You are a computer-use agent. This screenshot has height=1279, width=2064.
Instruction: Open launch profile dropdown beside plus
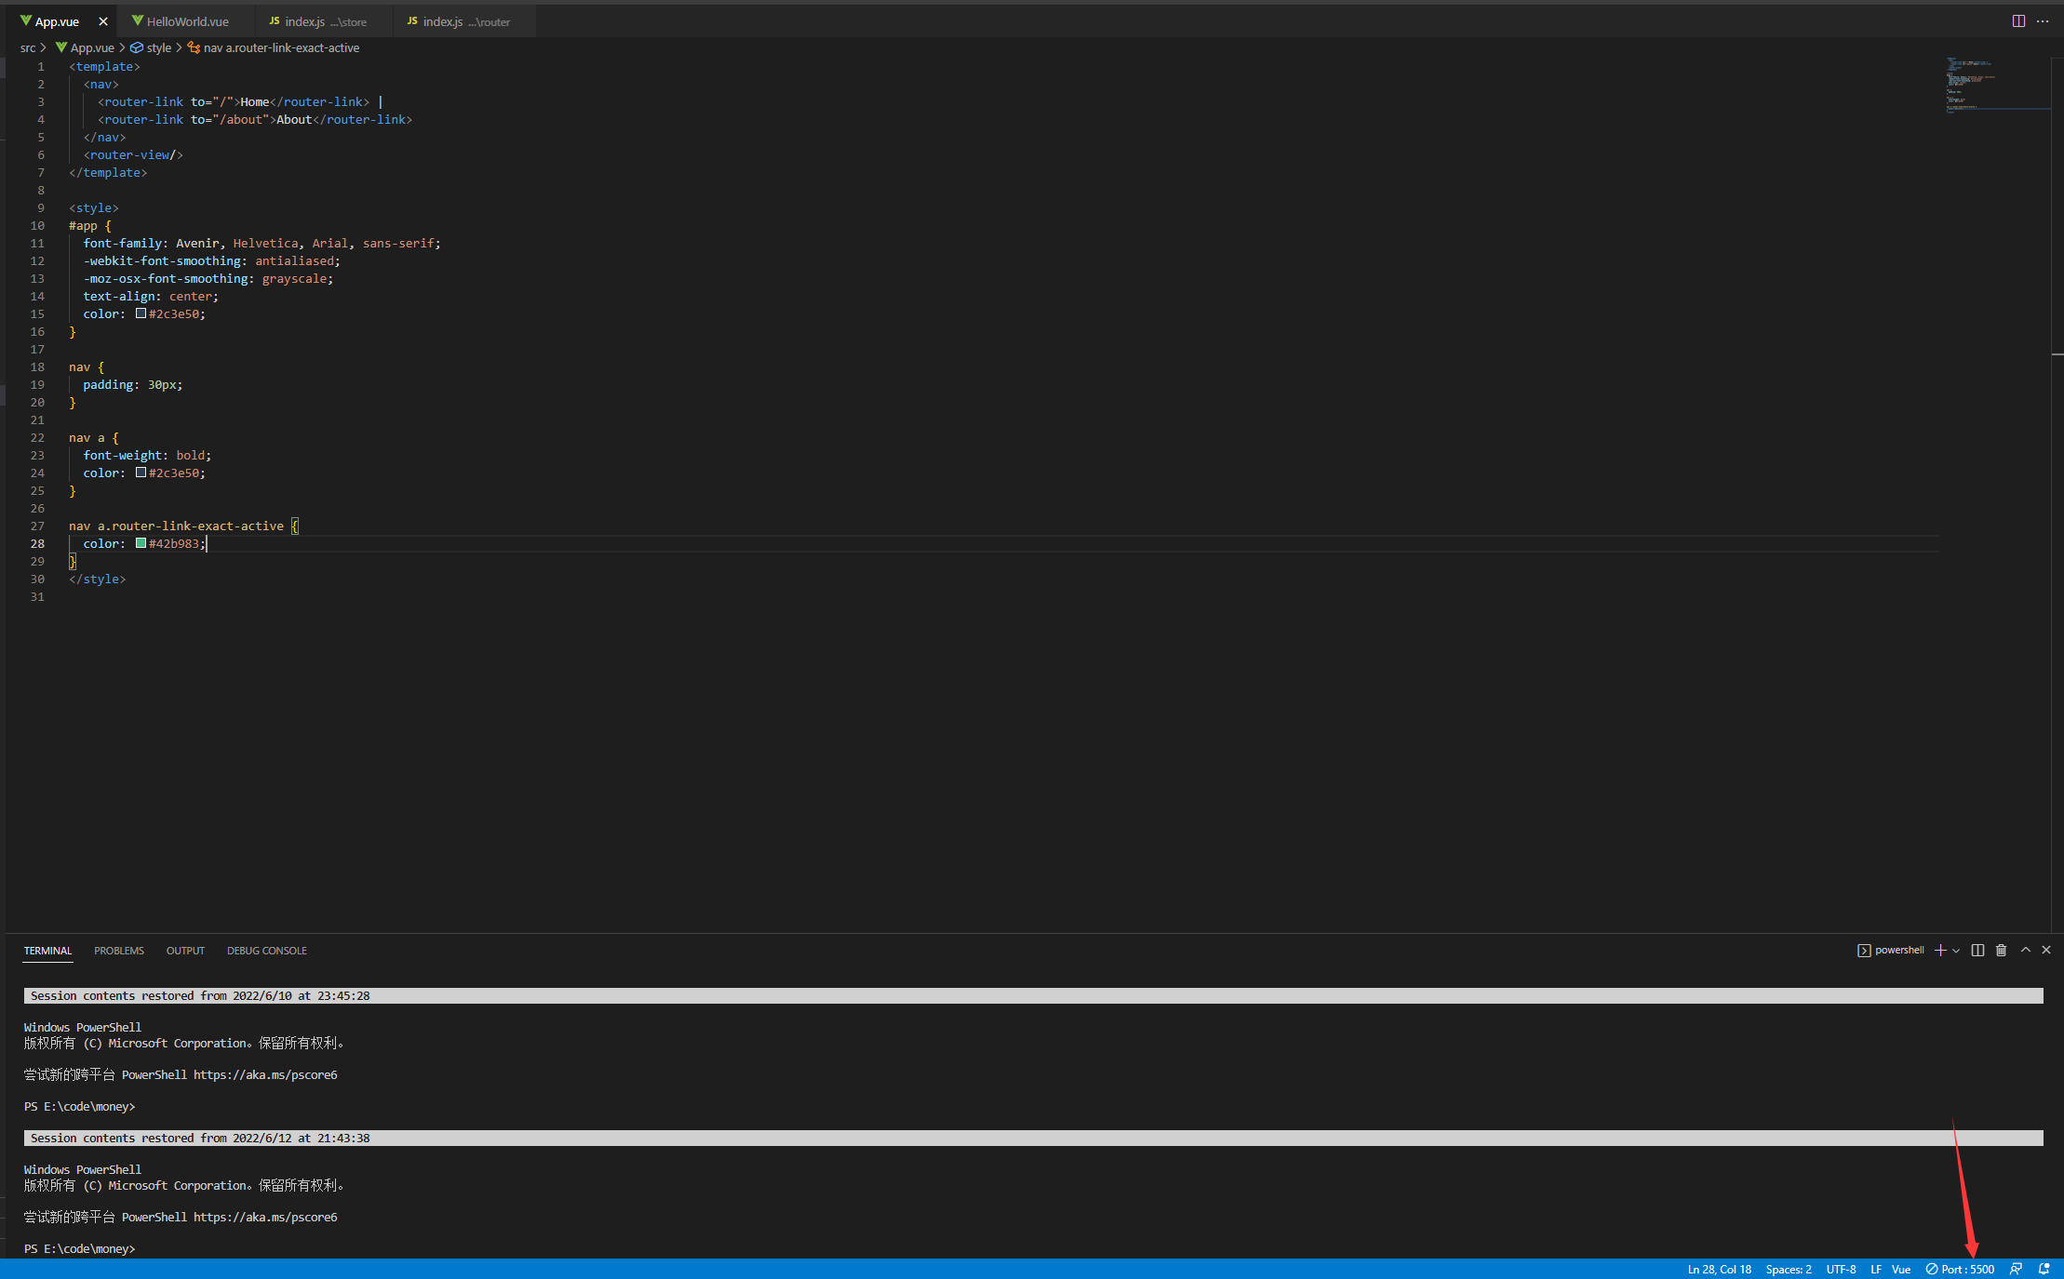coord(1956,950)
